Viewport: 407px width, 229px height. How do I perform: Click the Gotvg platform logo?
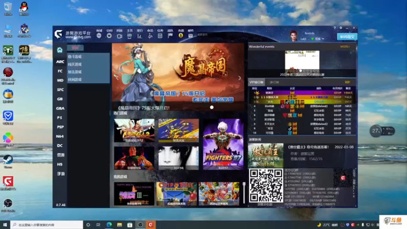pyautogui.click(x=59, y=34)
